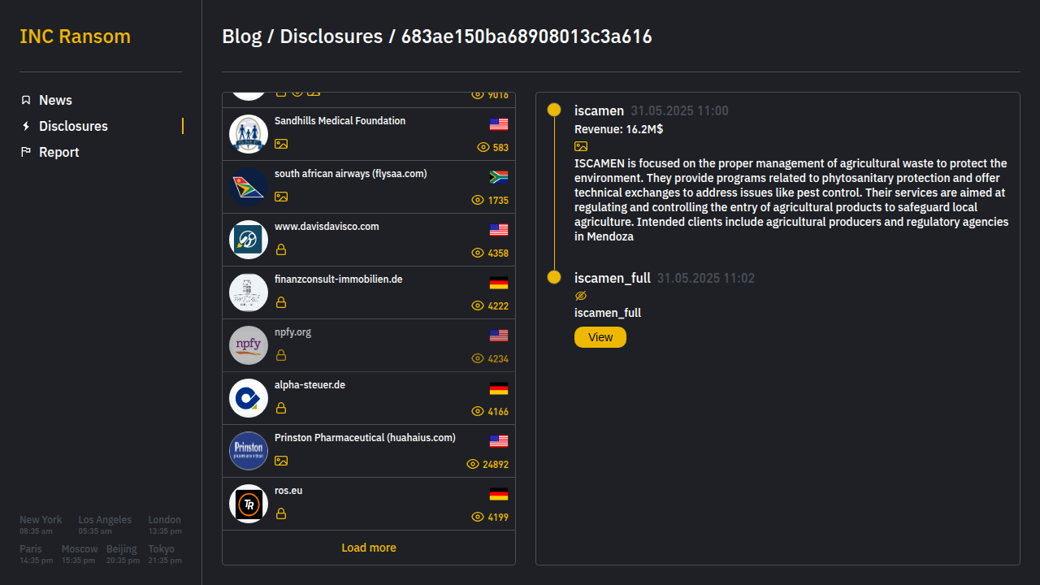Click the timeline dot next to iscamen_full
1040x585 pixels.
click(554, 277)
